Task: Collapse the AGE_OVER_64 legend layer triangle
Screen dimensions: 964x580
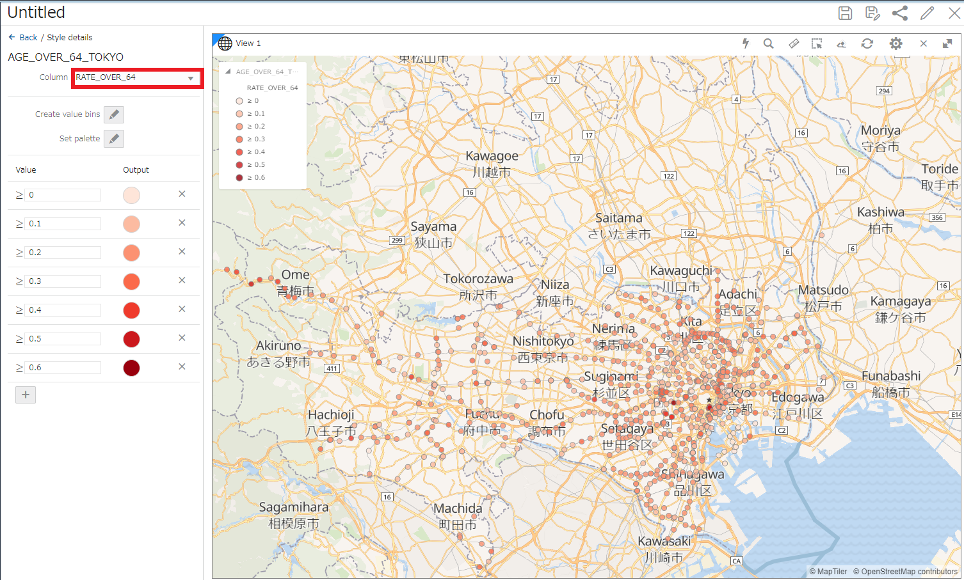Action: 228,72
